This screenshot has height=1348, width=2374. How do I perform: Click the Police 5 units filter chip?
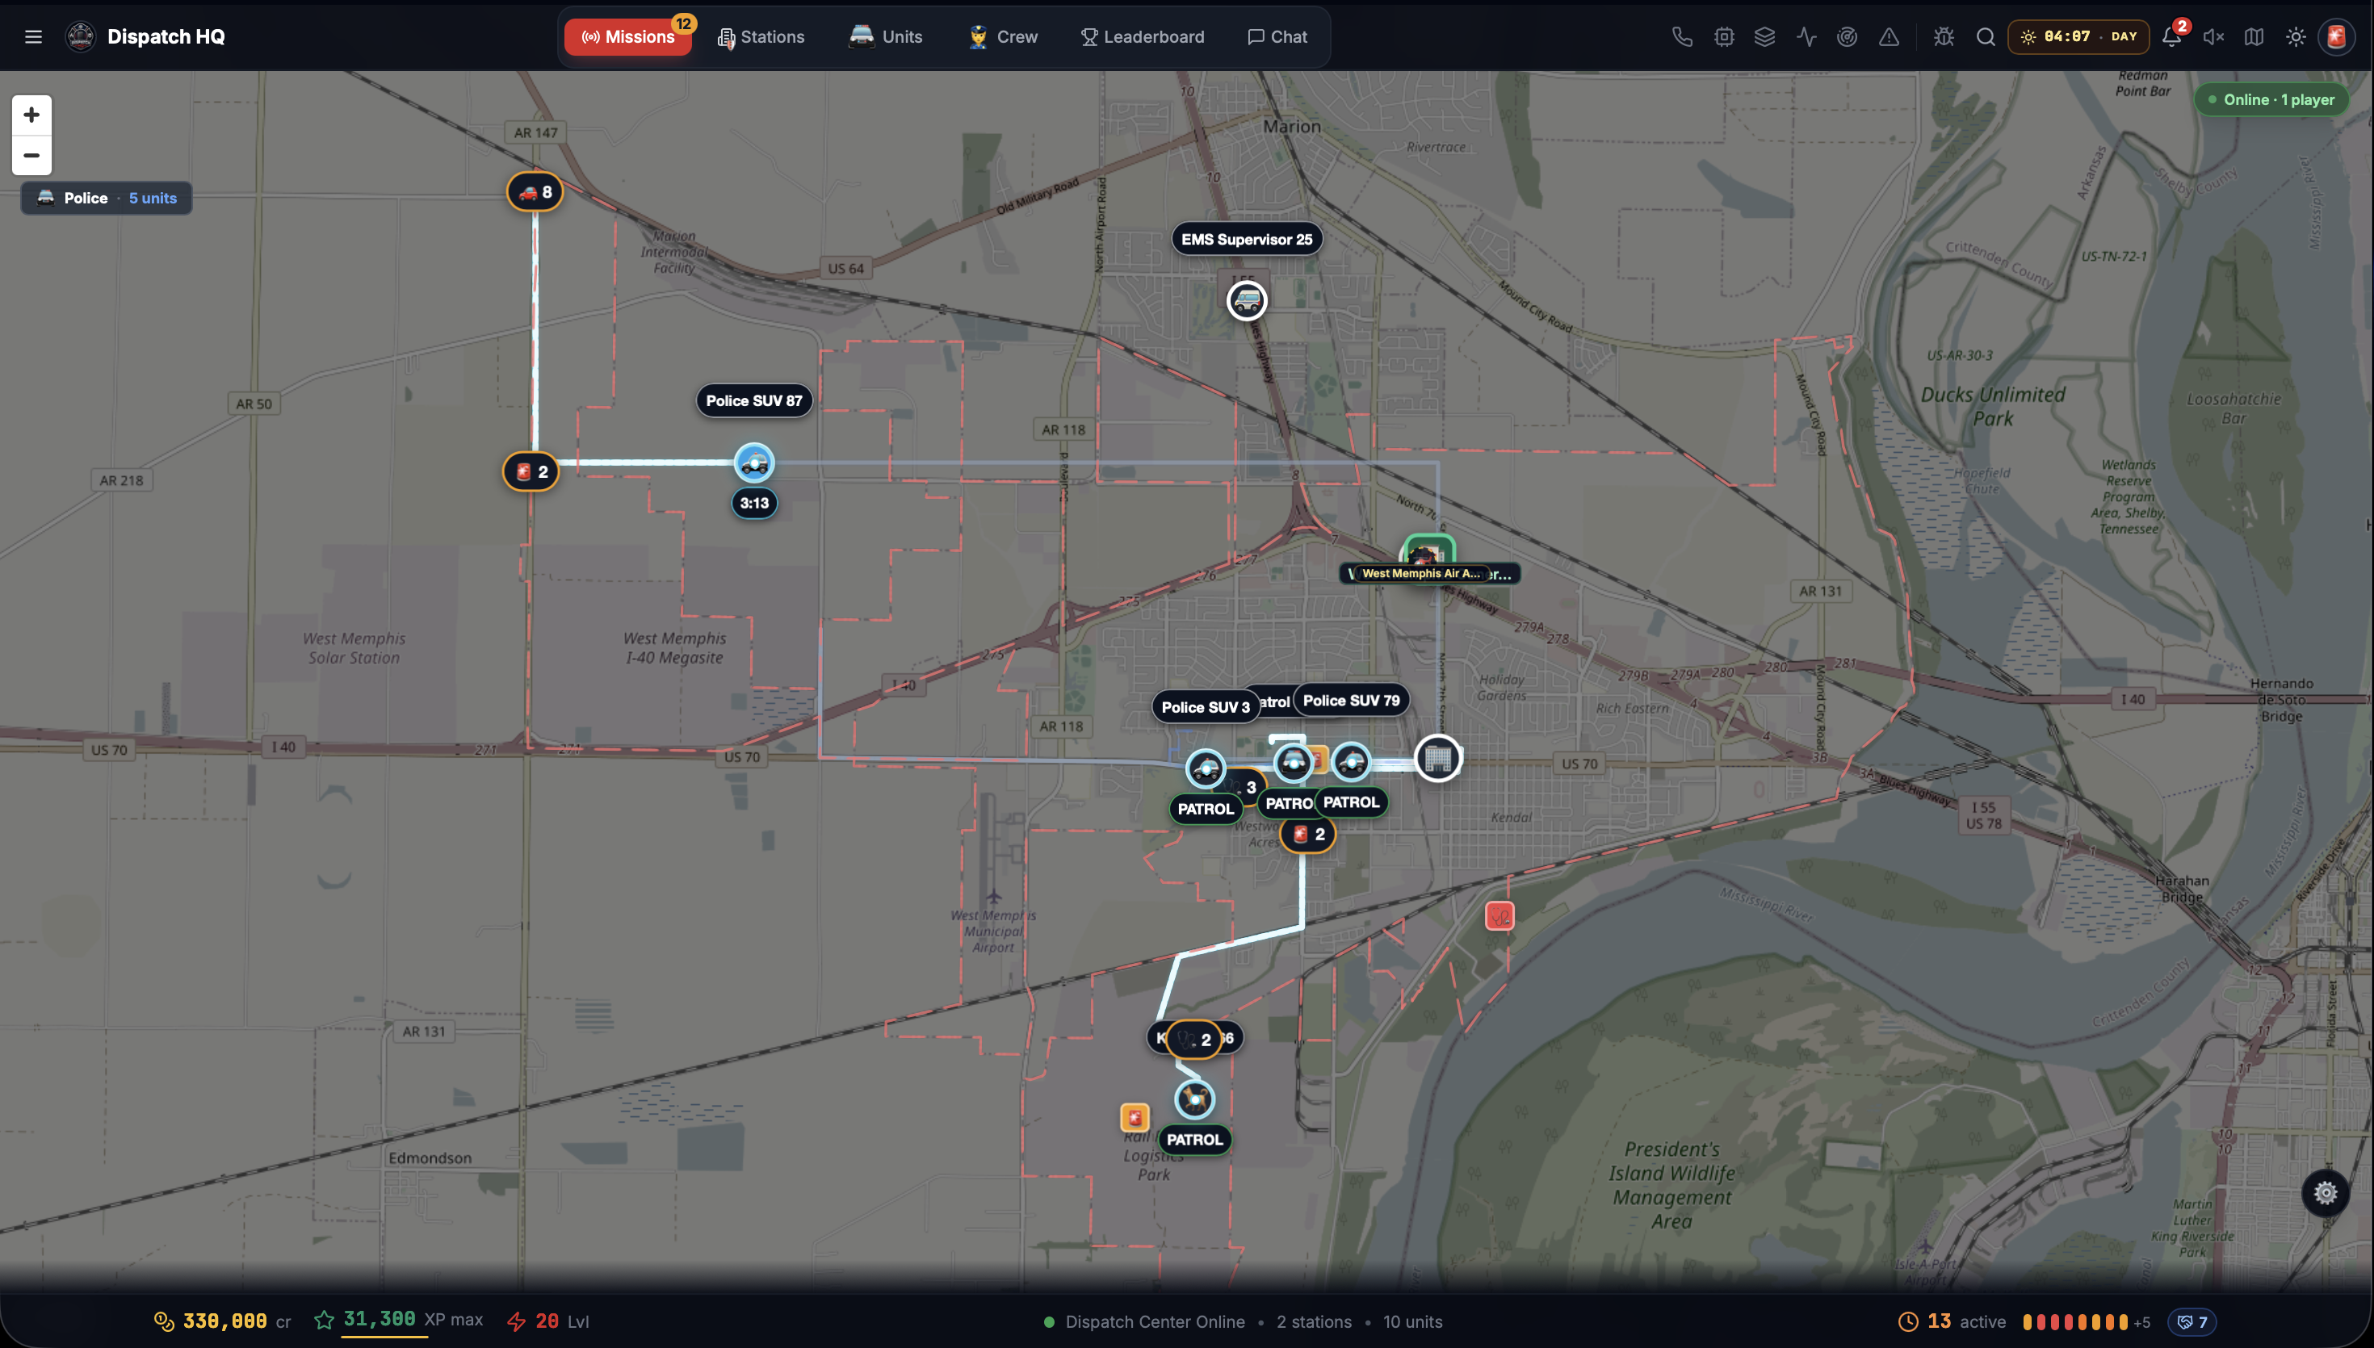107,198
